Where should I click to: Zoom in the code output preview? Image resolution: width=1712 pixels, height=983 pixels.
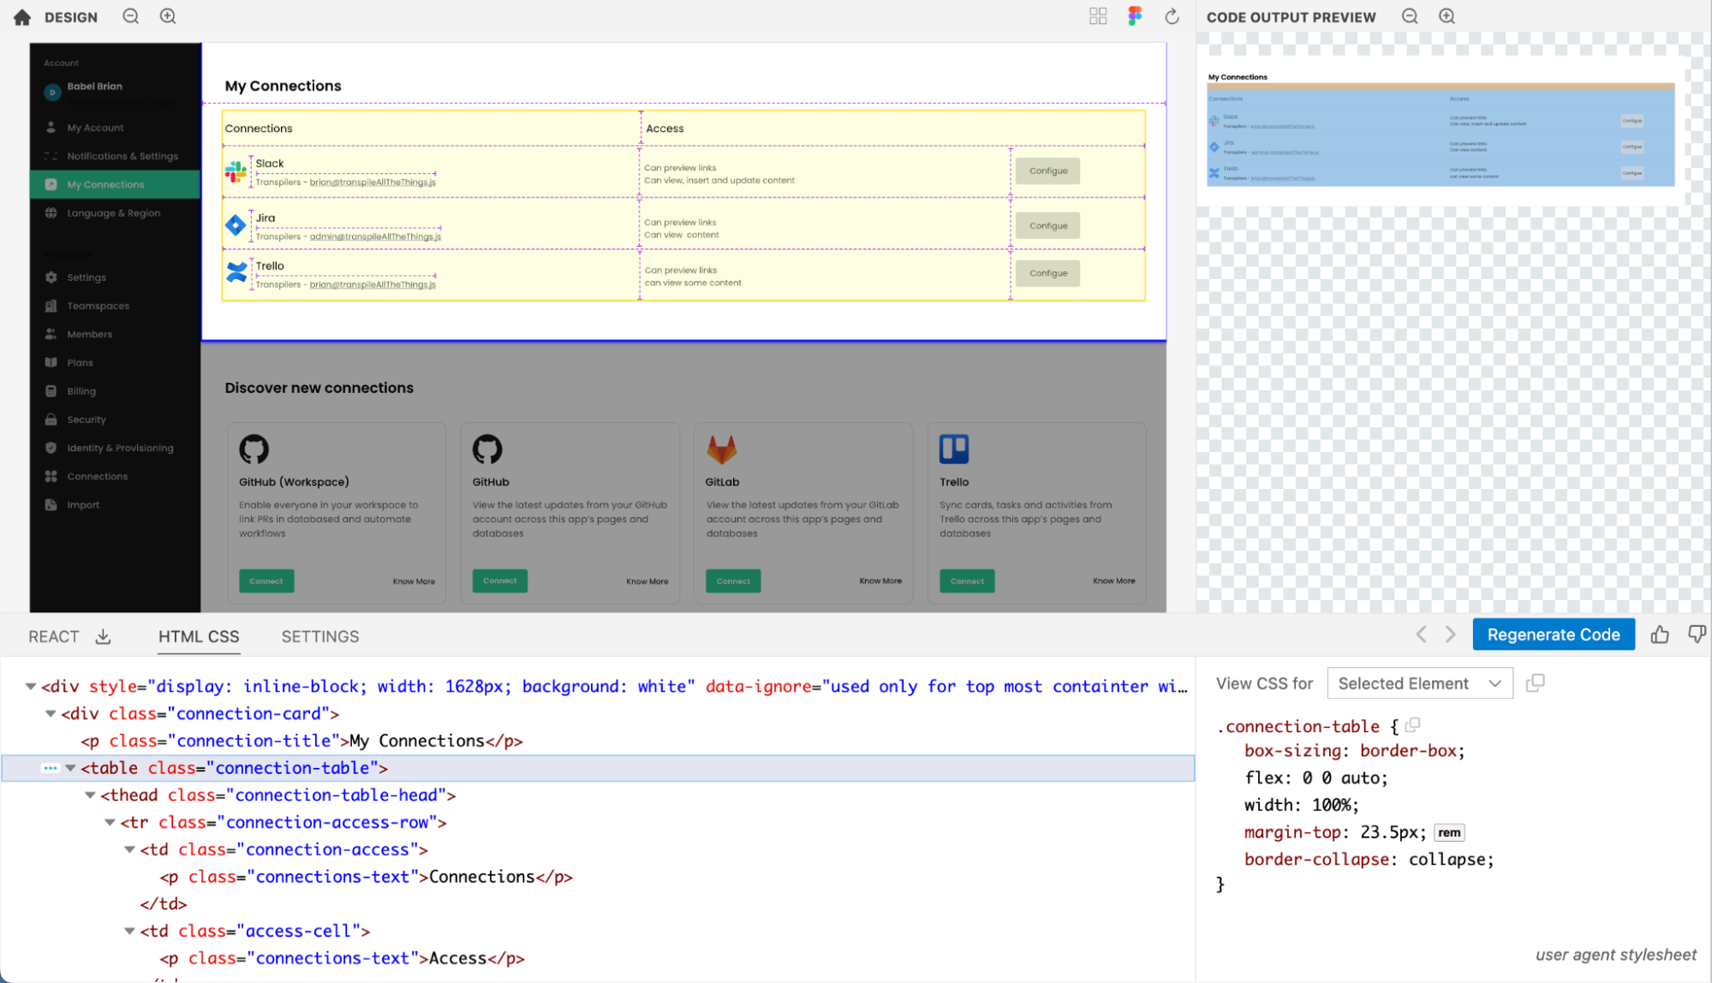[x=1447, y=16]
